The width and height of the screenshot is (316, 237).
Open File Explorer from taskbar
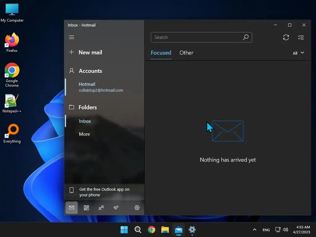[x=165, y=230]
